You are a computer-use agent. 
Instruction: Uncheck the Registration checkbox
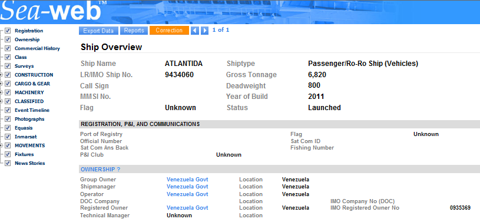coord(8,31)
